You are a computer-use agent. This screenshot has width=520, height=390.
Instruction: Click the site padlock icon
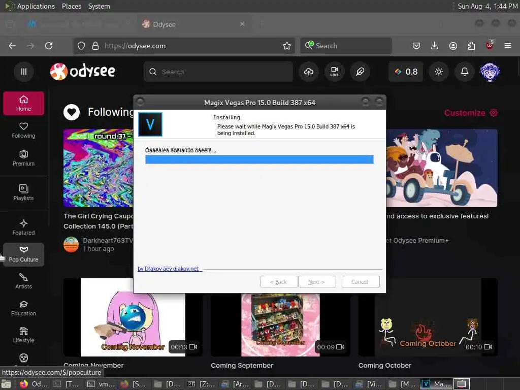tap(95, 46)
